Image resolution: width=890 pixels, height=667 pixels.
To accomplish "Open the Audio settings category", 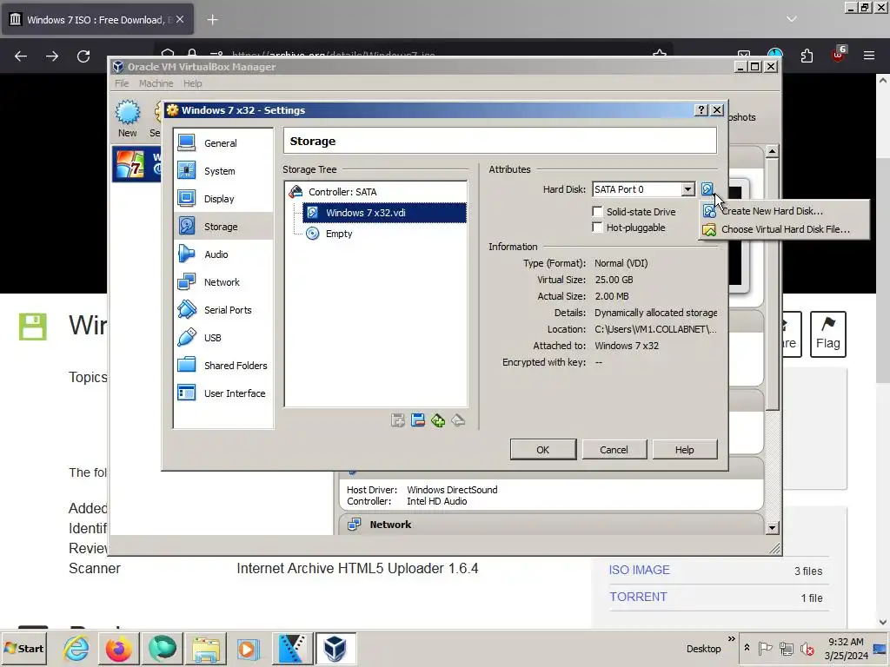I will coord(222,254).
